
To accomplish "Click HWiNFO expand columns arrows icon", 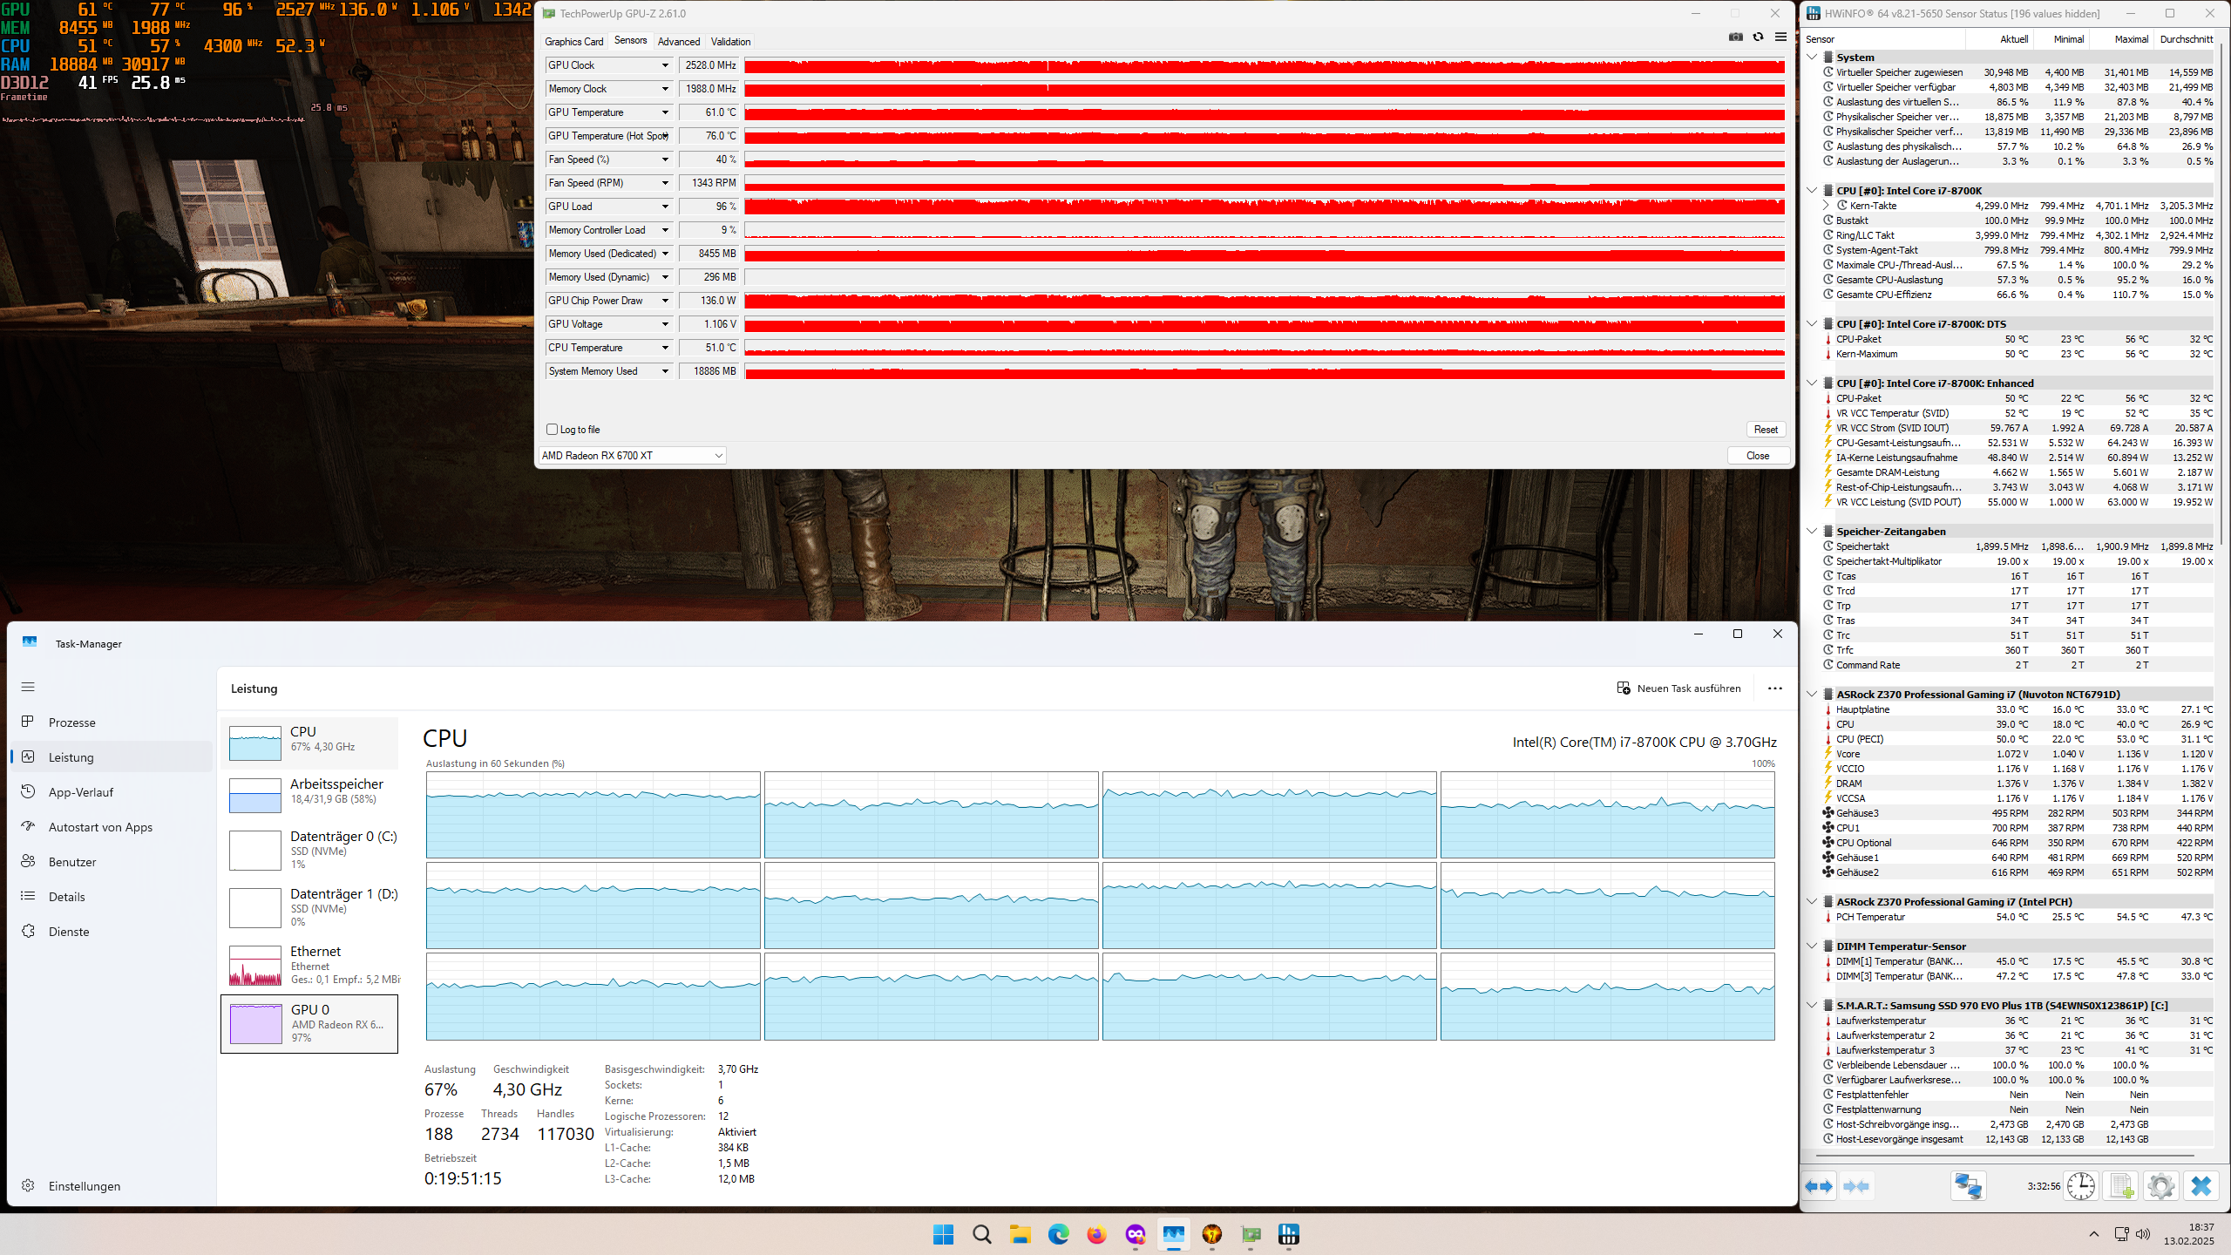I will [1819, 1186].
